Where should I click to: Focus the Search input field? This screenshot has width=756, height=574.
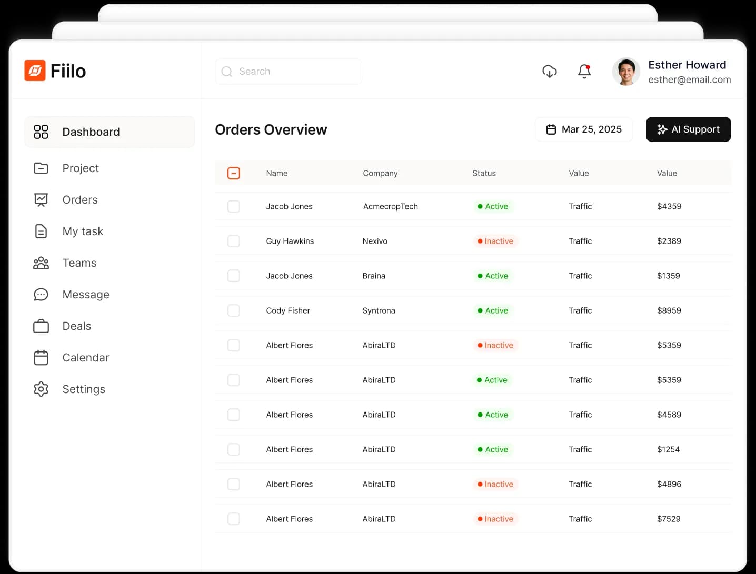[289, 71]
